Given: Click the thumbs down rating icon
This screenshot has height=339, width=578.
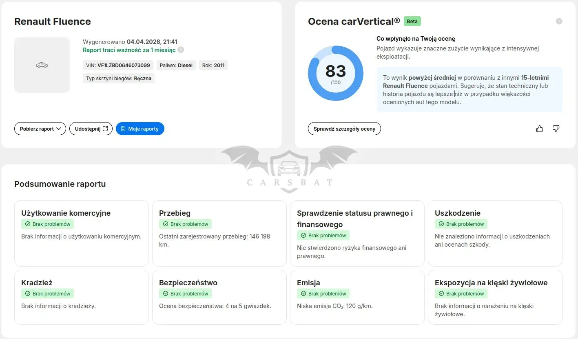Looking at the screenshot, I should 556,129.
